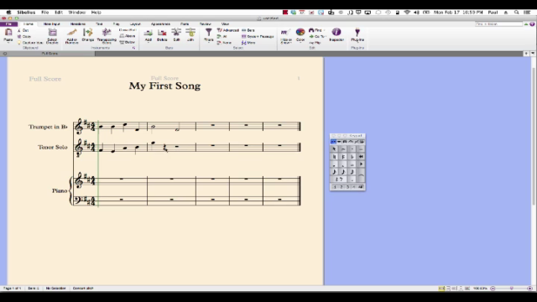Open the Go To dropdown

[x=317, y=36]
